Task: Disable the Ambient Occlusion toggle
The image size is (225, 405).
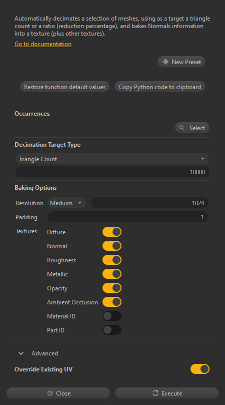Action: click(112, 302)
